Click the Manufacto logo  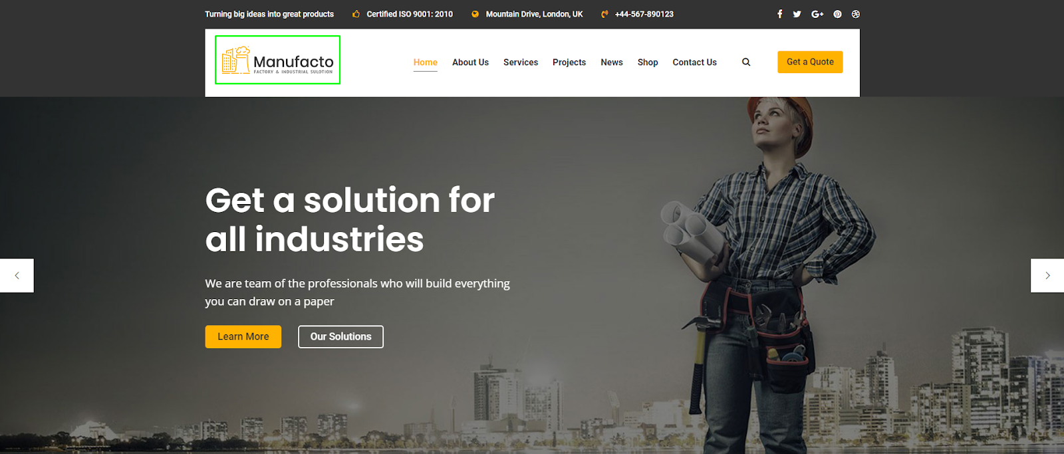tap(277, 60)
